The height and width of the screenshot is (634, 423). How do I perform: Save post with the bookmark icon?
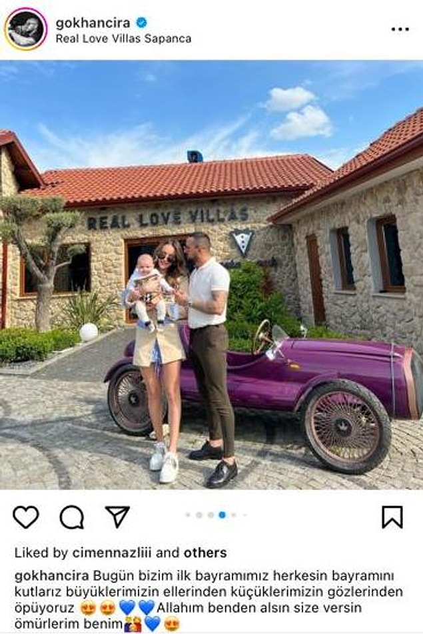click(x=392, y=517)
